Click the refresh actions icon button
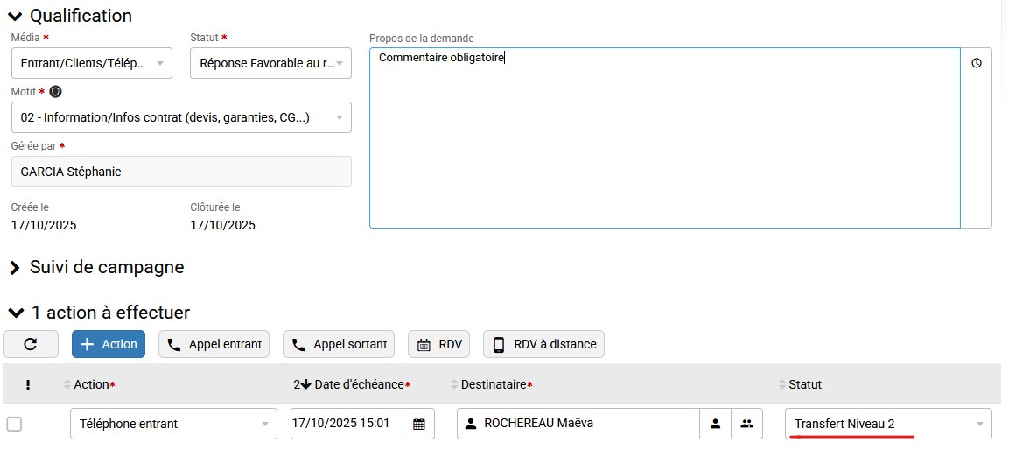1009x450 pixels. [x=31, y=344]
